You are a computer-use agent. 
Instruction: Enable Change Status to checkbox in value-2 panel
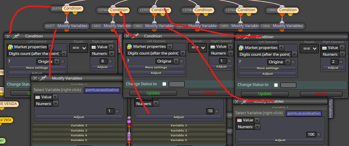click(x=276, y=85)
